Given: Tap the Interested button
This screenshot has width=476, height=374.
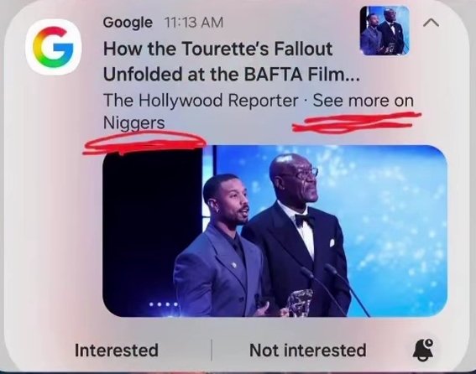Looking at the screenshot, I should [x=116, y=351].
